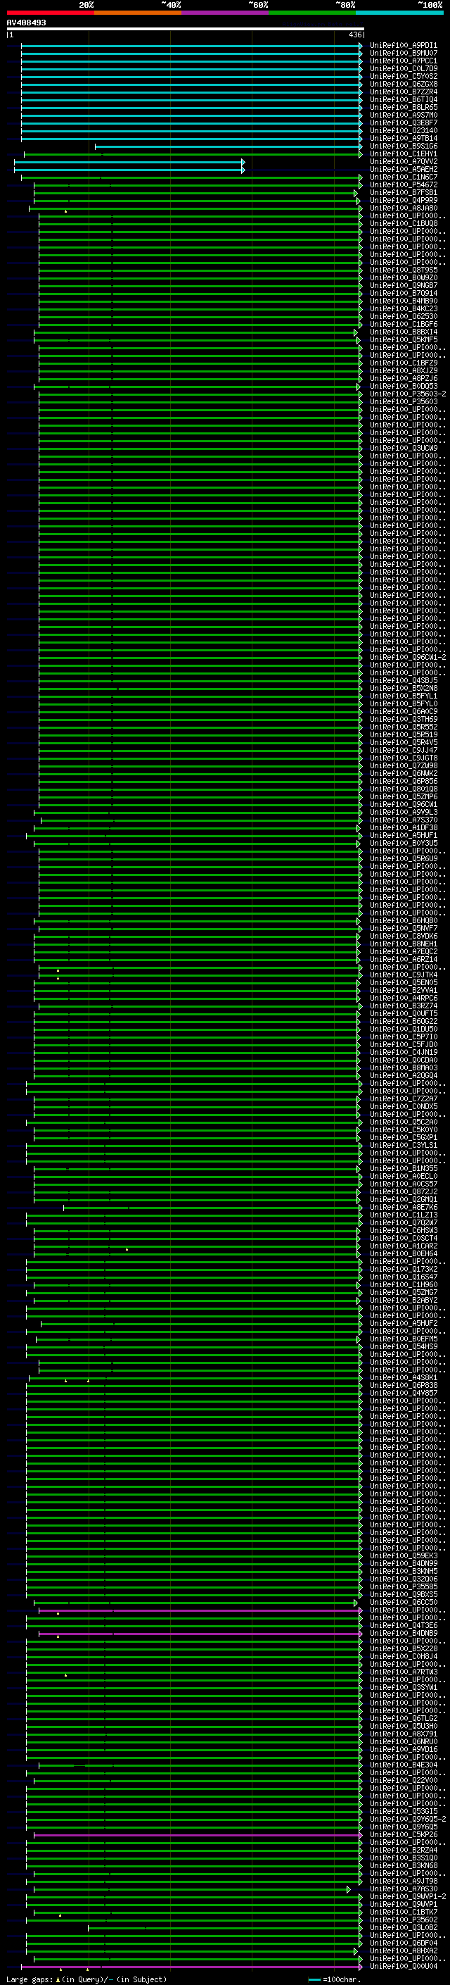Screen dimensions: 450x1985
Task: Open hit UniRef100_C0L7D9
Action: [x=403, y=68]
